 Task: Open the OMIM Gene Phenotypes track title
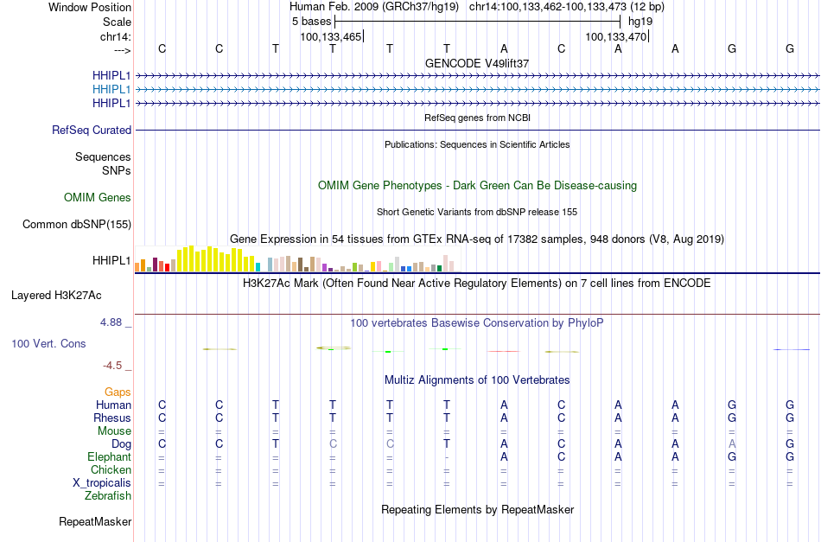pyautogui.click(x=477, y=185)
